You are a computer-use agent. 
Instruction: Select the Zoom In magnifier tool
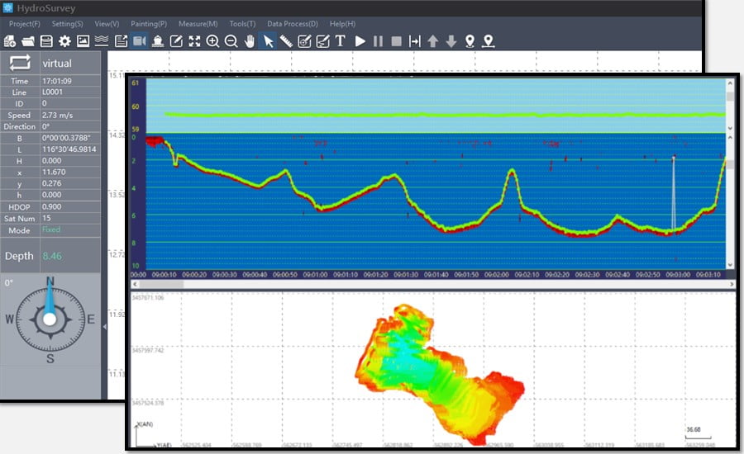(212, 40)
